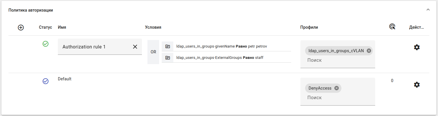The image size is (438, 116).
Task: Toggle green status check of Authorization rule 1
Action: (x=45, y=44)
